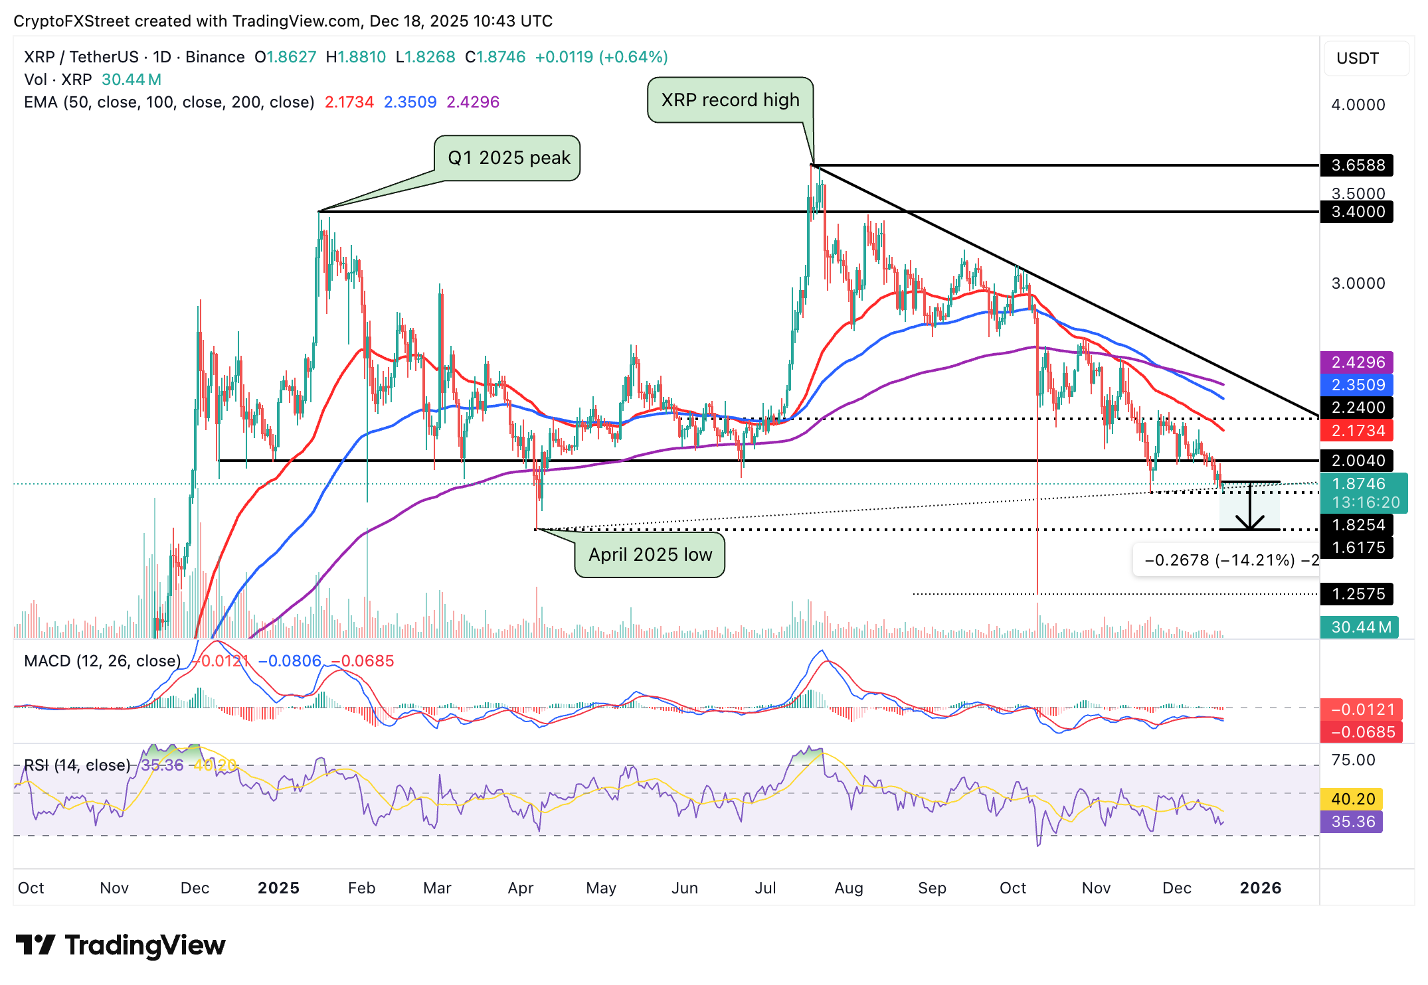Select the 2.0040 support price label

[1357, 461]
